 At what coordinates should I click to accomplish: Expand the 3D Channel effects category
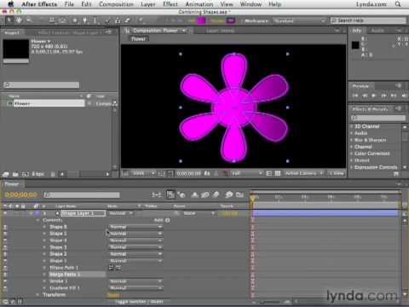point(352,126)
